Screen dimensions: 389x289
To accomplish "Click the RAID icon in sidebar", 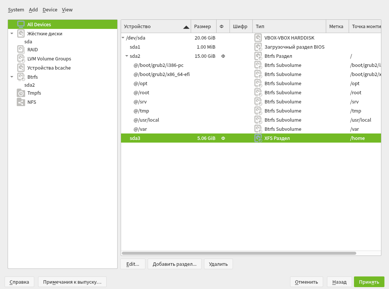I will pos(21,49).
